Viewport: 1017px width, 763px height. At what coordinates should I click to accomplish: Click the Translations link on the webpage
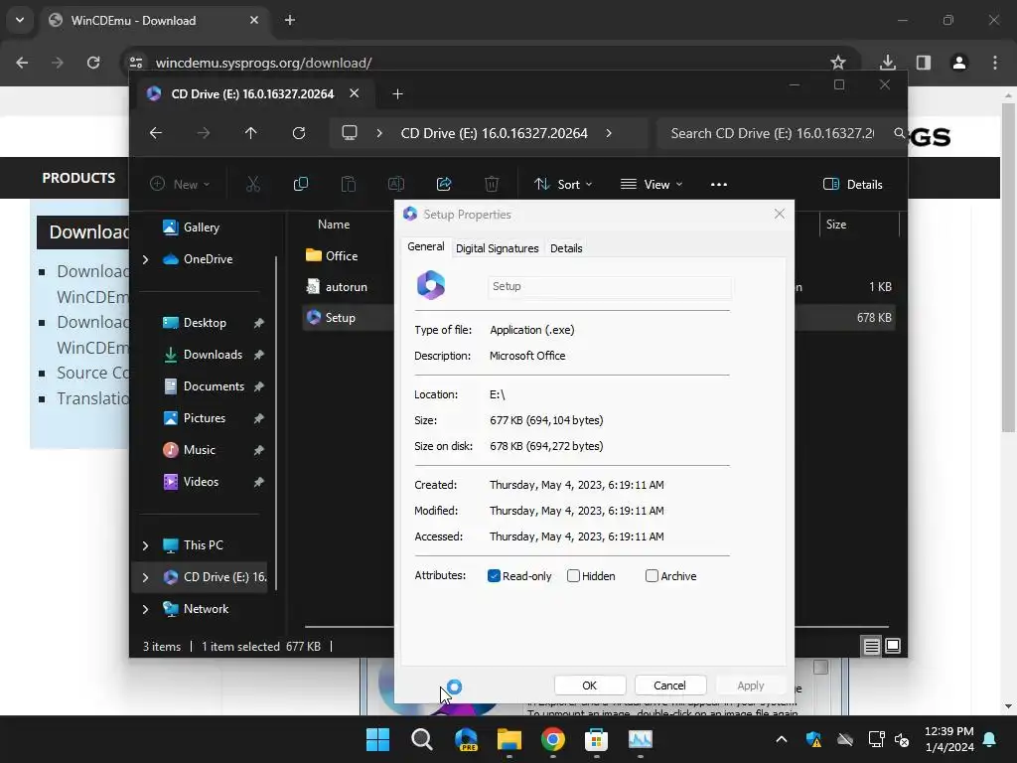92,398
